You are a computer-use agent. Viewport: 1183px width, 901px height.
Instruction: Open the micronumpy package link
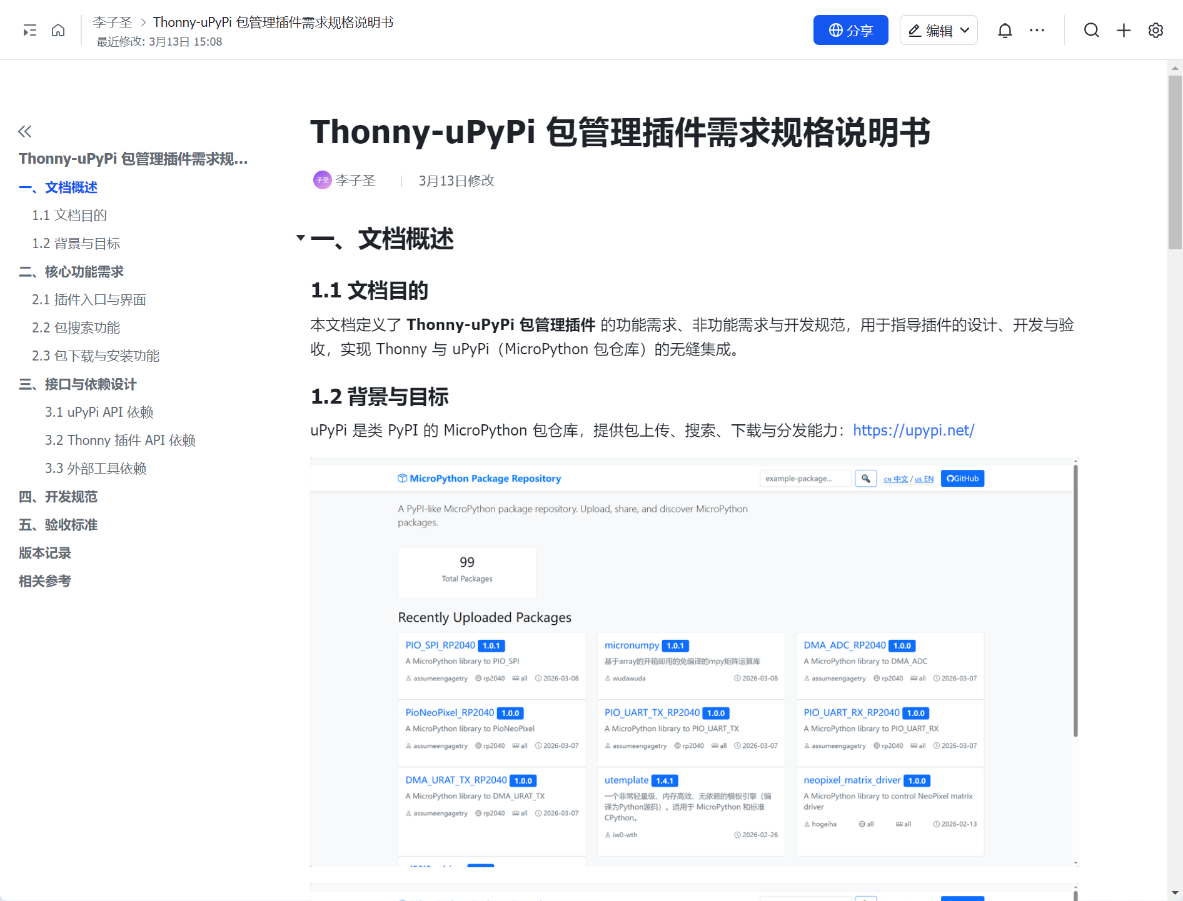coord(632,645)
